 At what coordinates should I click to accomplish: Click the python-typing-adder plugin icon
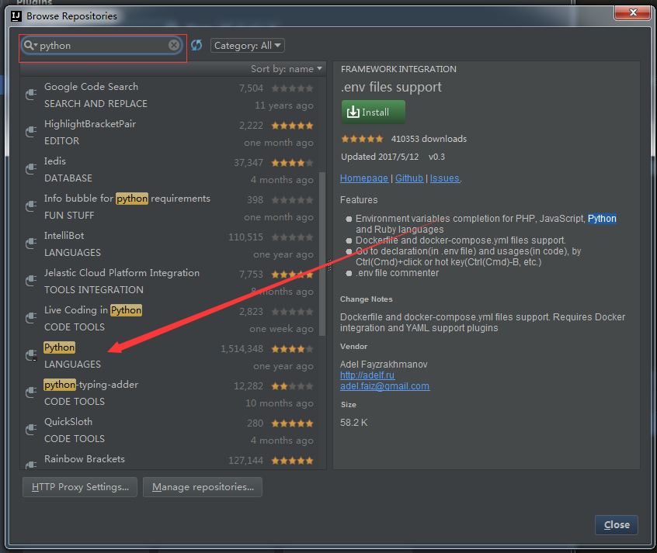(x=31, y=392)
